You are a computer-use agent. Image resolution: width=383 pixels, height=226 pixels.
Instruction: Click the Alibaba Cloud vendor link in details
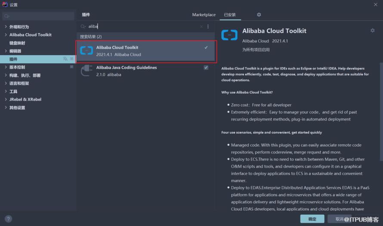[256, 41]
